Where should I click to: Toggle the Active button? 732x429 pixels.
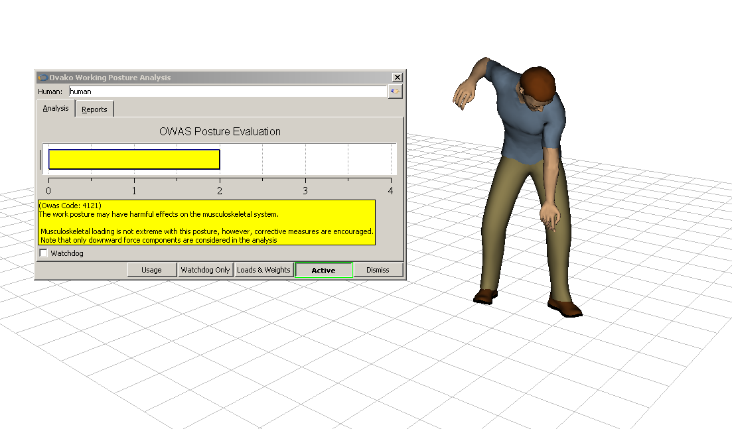point(323,270)
